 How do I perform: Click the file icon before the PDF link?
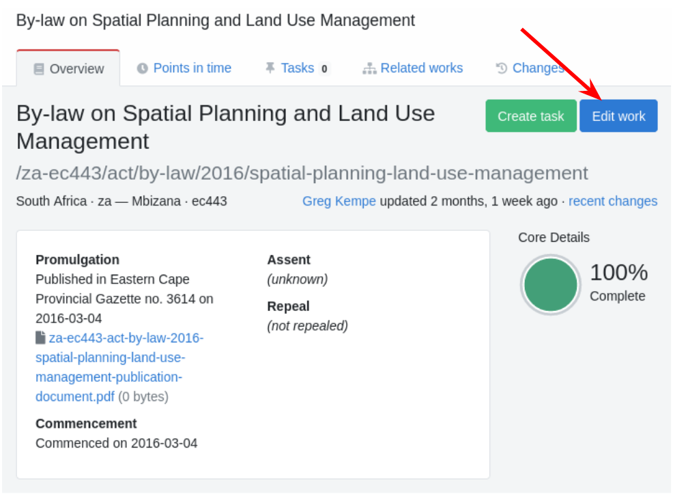[41, 338]
